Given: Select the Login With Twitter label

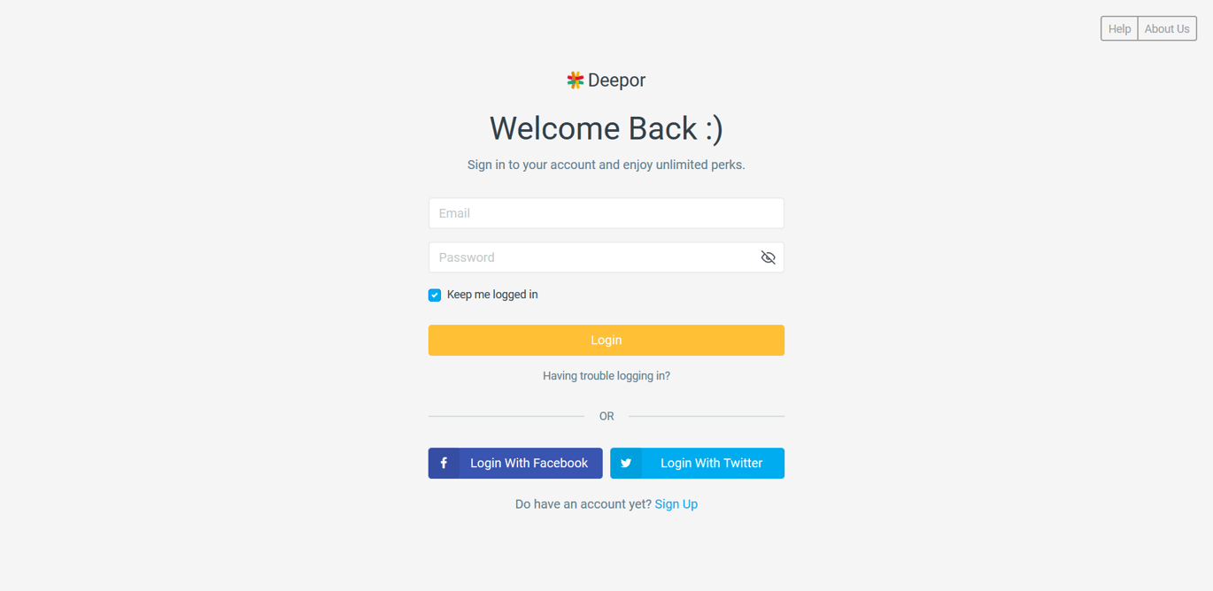Looking at the screenshot, I should (x=711, y=463).
